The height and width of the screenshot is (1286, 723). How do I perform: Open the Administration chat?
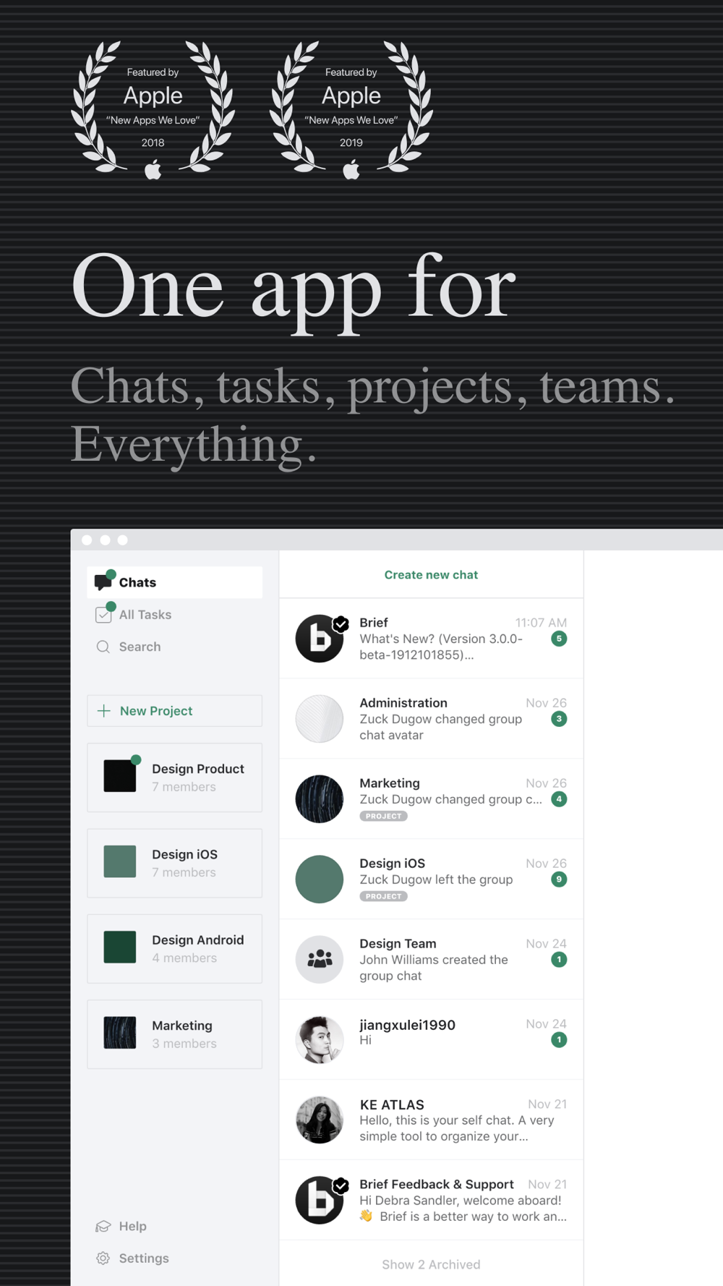pos(431,718)
